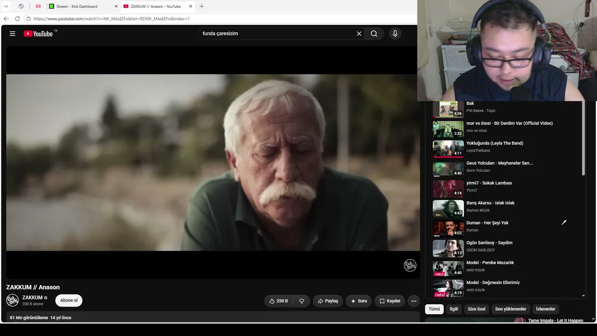597x336 pixels.
Task: Open the Soru ask button
Action: [359, 301]
